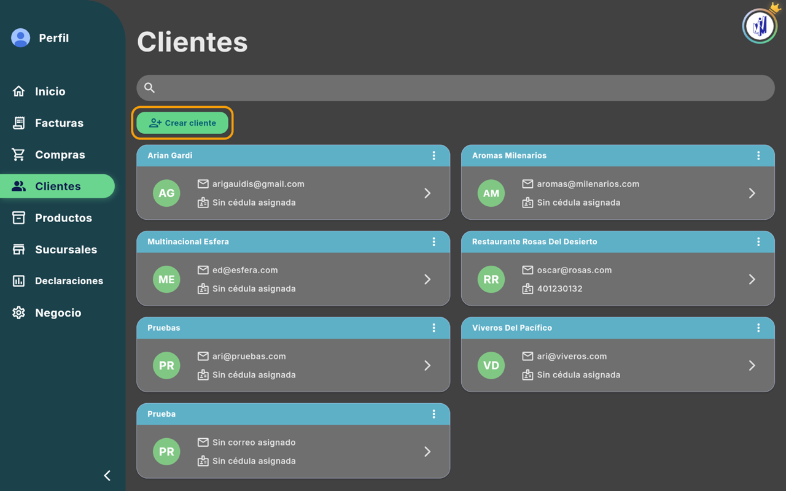Open Multinacional Esfera details arrow
786x491 pixels.
(427, 279)
